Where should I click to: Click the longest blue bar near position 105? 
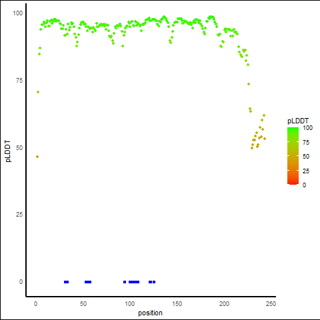coord(134,282)
